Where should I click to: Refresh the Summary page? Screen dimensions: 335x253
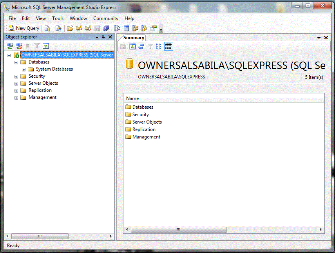[132, 46]
